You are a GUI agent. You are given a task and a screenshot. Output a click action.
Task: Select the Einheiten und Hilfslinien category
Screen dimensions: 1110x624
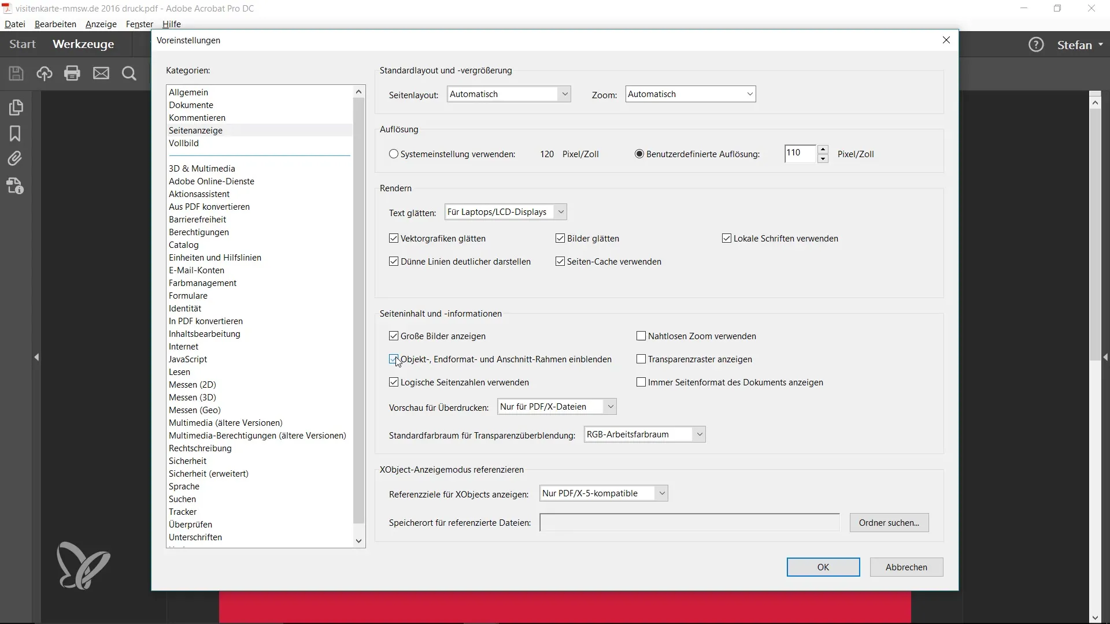point(215,258)
